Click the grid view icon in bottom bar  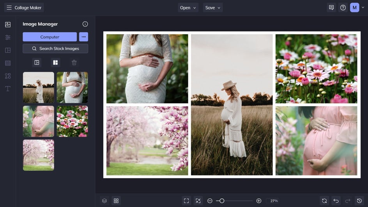116,201
